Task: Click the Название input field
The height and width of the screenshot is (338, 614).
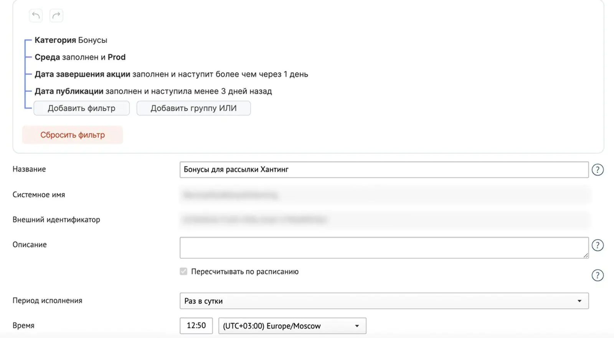Action: [384, 170]
